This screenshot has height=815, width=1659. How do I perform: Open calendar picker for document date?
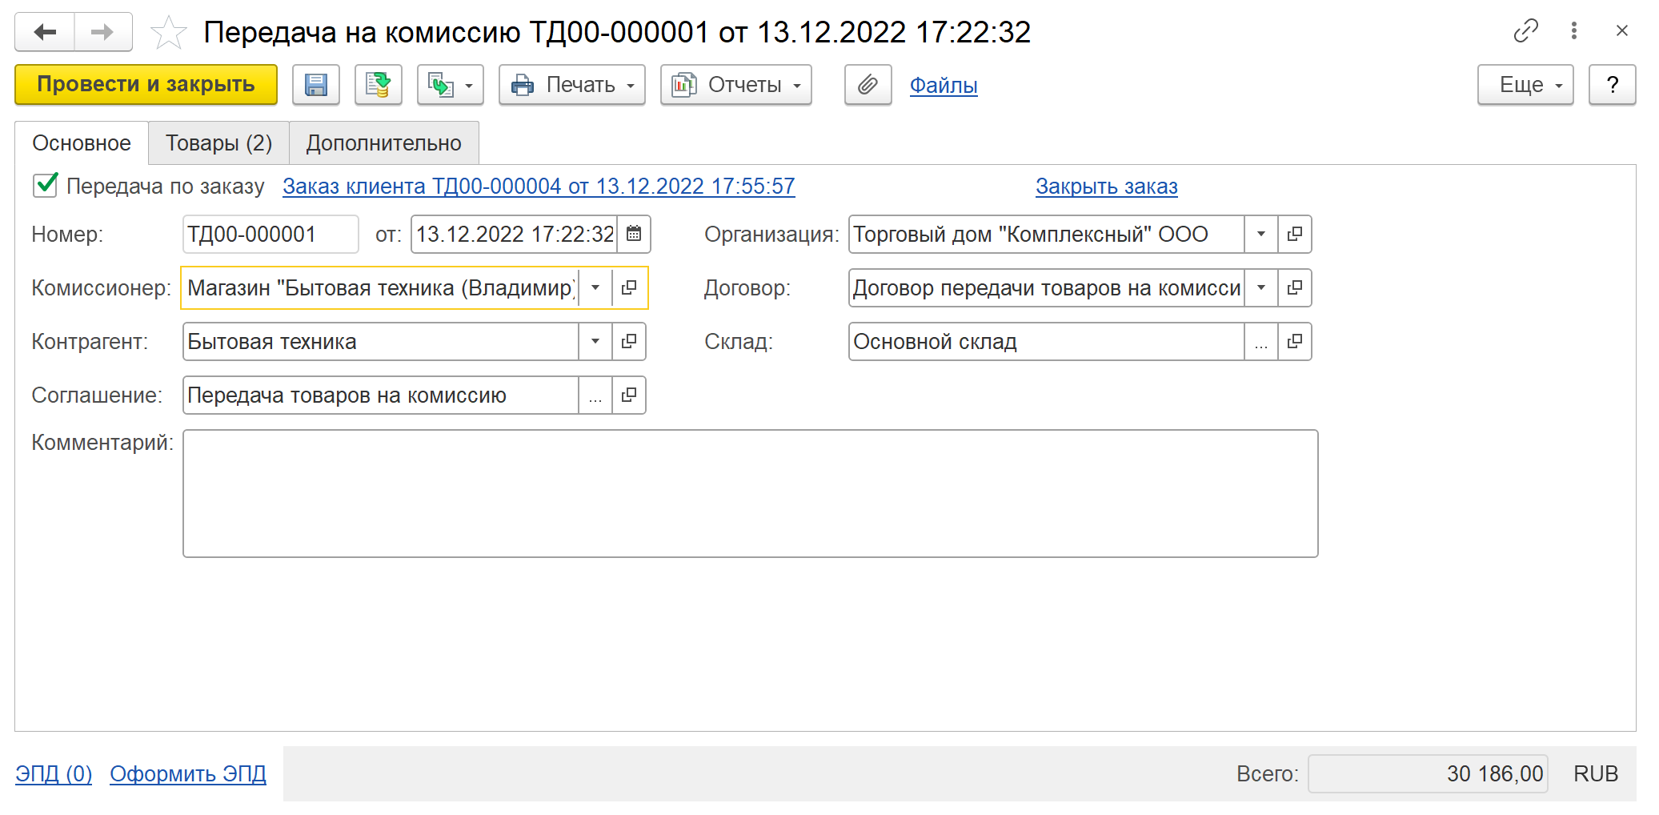[x=634, y=235]
